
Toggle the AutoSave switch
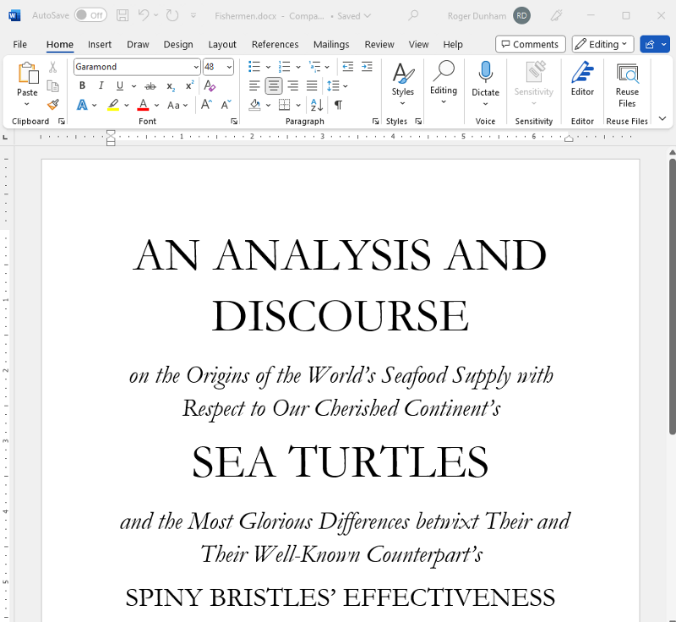point(90,15)
